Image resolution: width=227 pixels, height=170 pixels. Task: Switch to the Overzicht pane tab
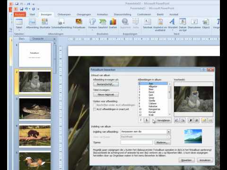(38, 39)
